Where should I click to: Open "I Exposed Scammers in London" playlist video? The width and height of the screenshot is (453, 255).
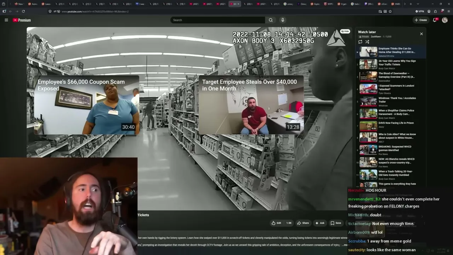pos(391,89)
